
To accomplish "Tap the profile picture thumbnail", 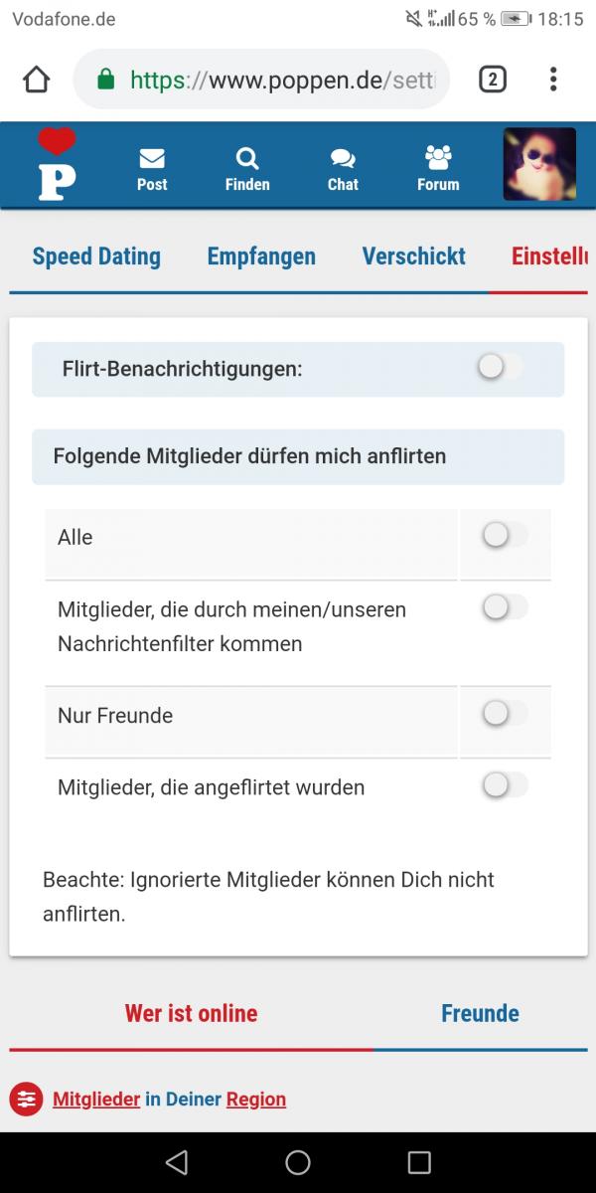I will (539, 164).
